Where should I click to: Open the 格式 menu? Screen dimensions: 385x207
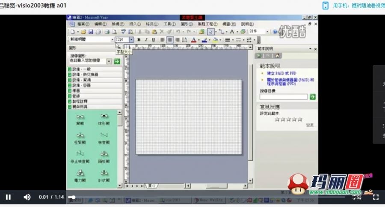(152, 24)
